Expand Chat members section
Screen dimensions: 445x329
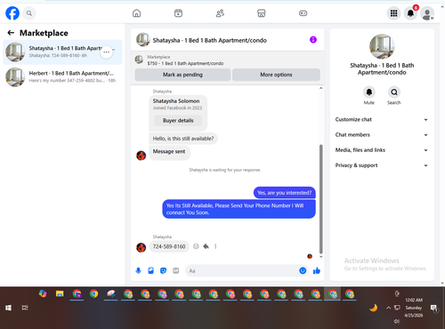(x=382, y=135)
